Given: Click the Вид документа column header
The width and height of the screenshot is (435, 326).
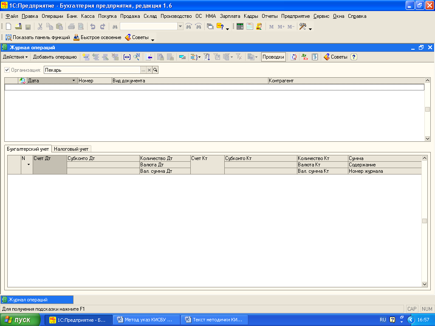Looking at the screenshot, I should (190, 81).
